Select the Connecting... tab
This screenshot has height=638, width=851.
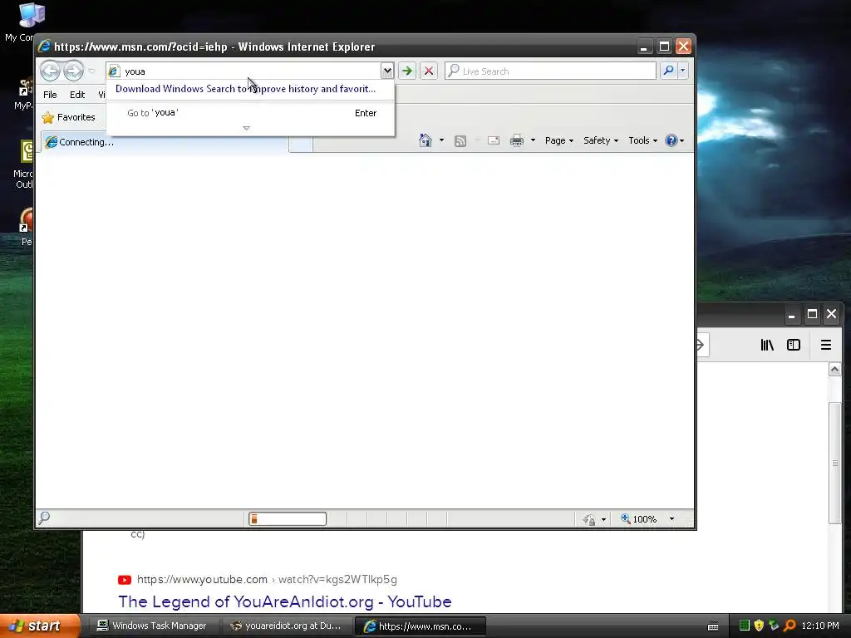[165, 142]
